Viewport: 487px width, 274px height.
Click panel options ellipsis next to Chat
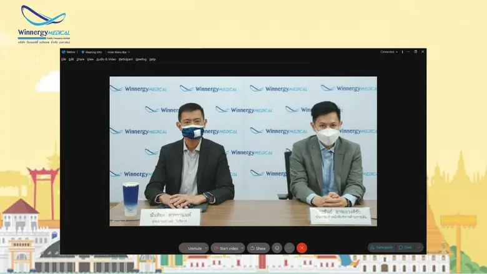[x=419, y=248]
